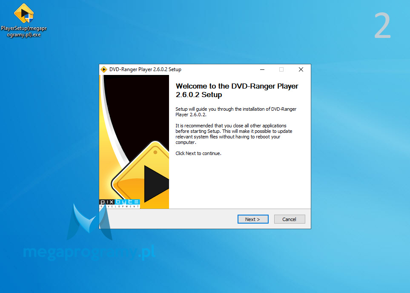Click the 'Welcome to the DVD-Ranger Player' heading
This screenshot has height=293, width=410.
237,90
